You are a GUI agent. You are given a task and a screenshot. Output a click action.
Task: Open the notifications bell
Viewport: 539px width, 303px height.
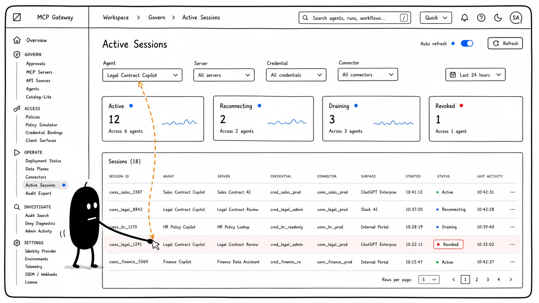(x=464, y=18)
